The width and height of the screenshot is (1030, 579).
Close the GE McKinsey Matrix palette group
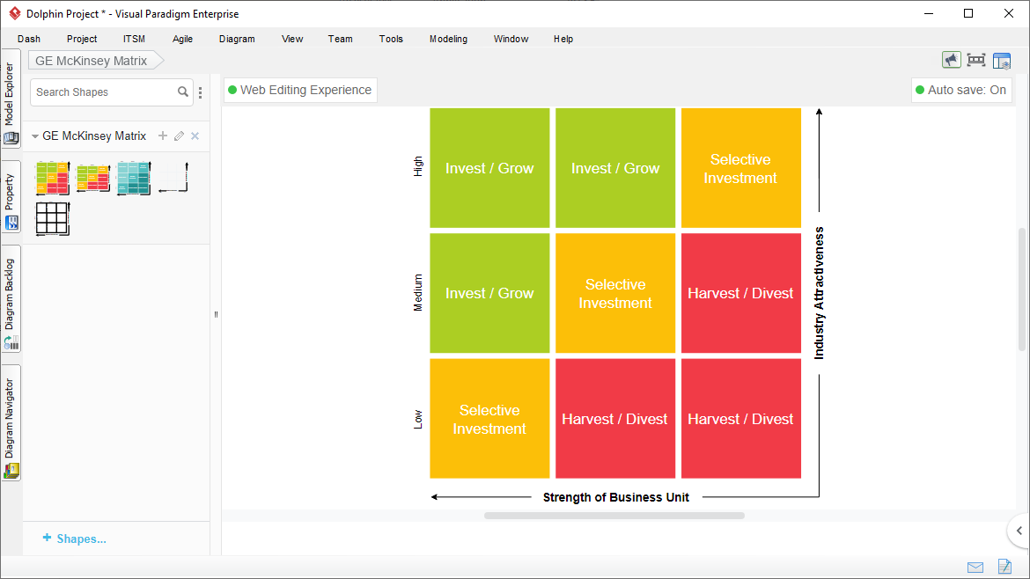pos(195,136)
